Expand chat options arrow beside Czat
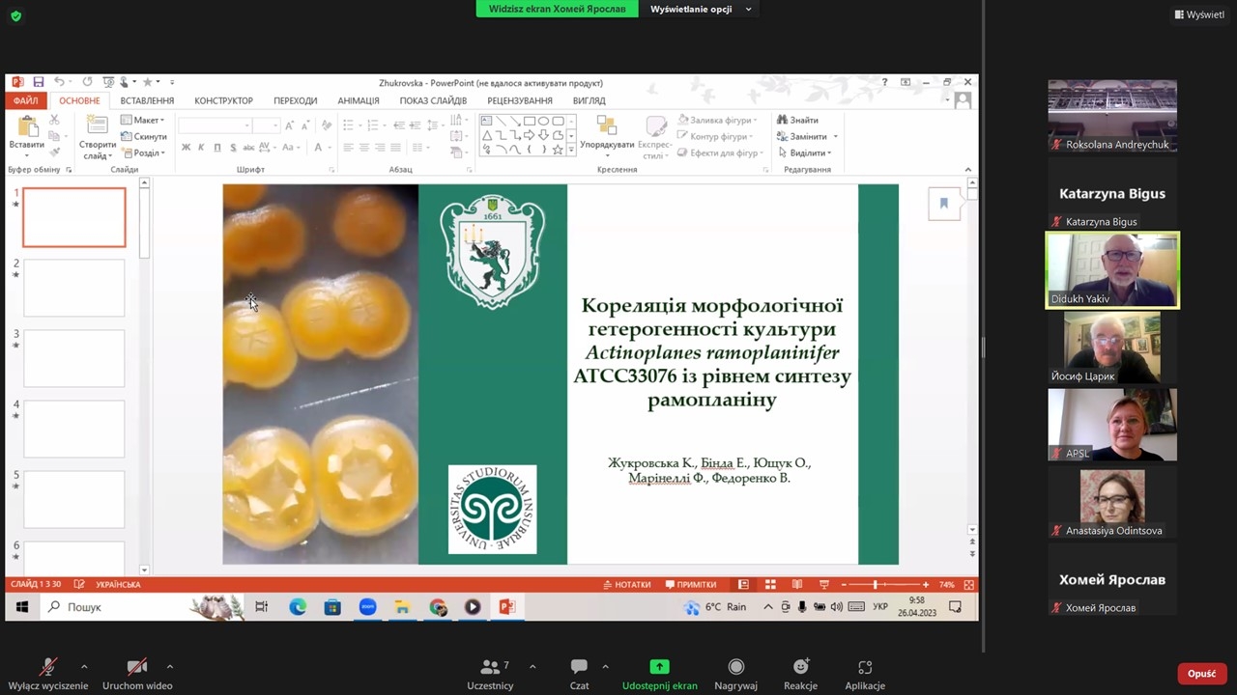This screenshot has height=695, width=1237. coord(605,666)
